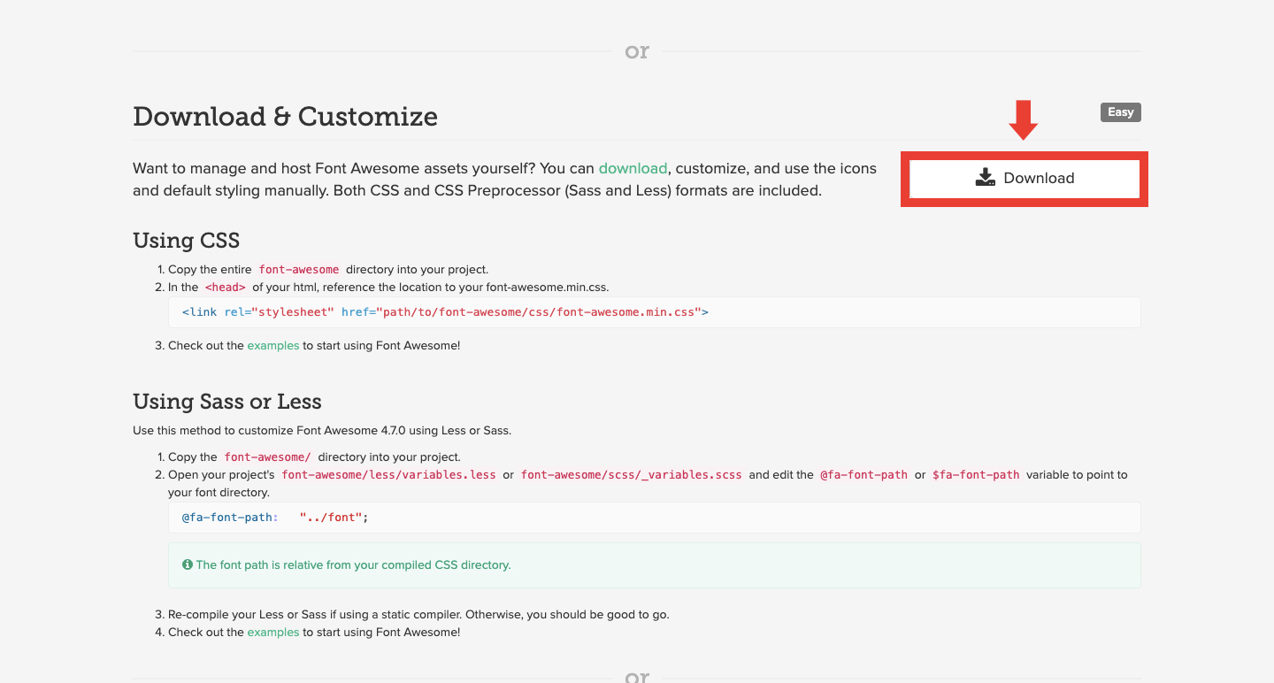This screenshot has width=1274, height=683.
Task: Click the font-awesome/less/variables.less inline code
Action: pos(388,475)
